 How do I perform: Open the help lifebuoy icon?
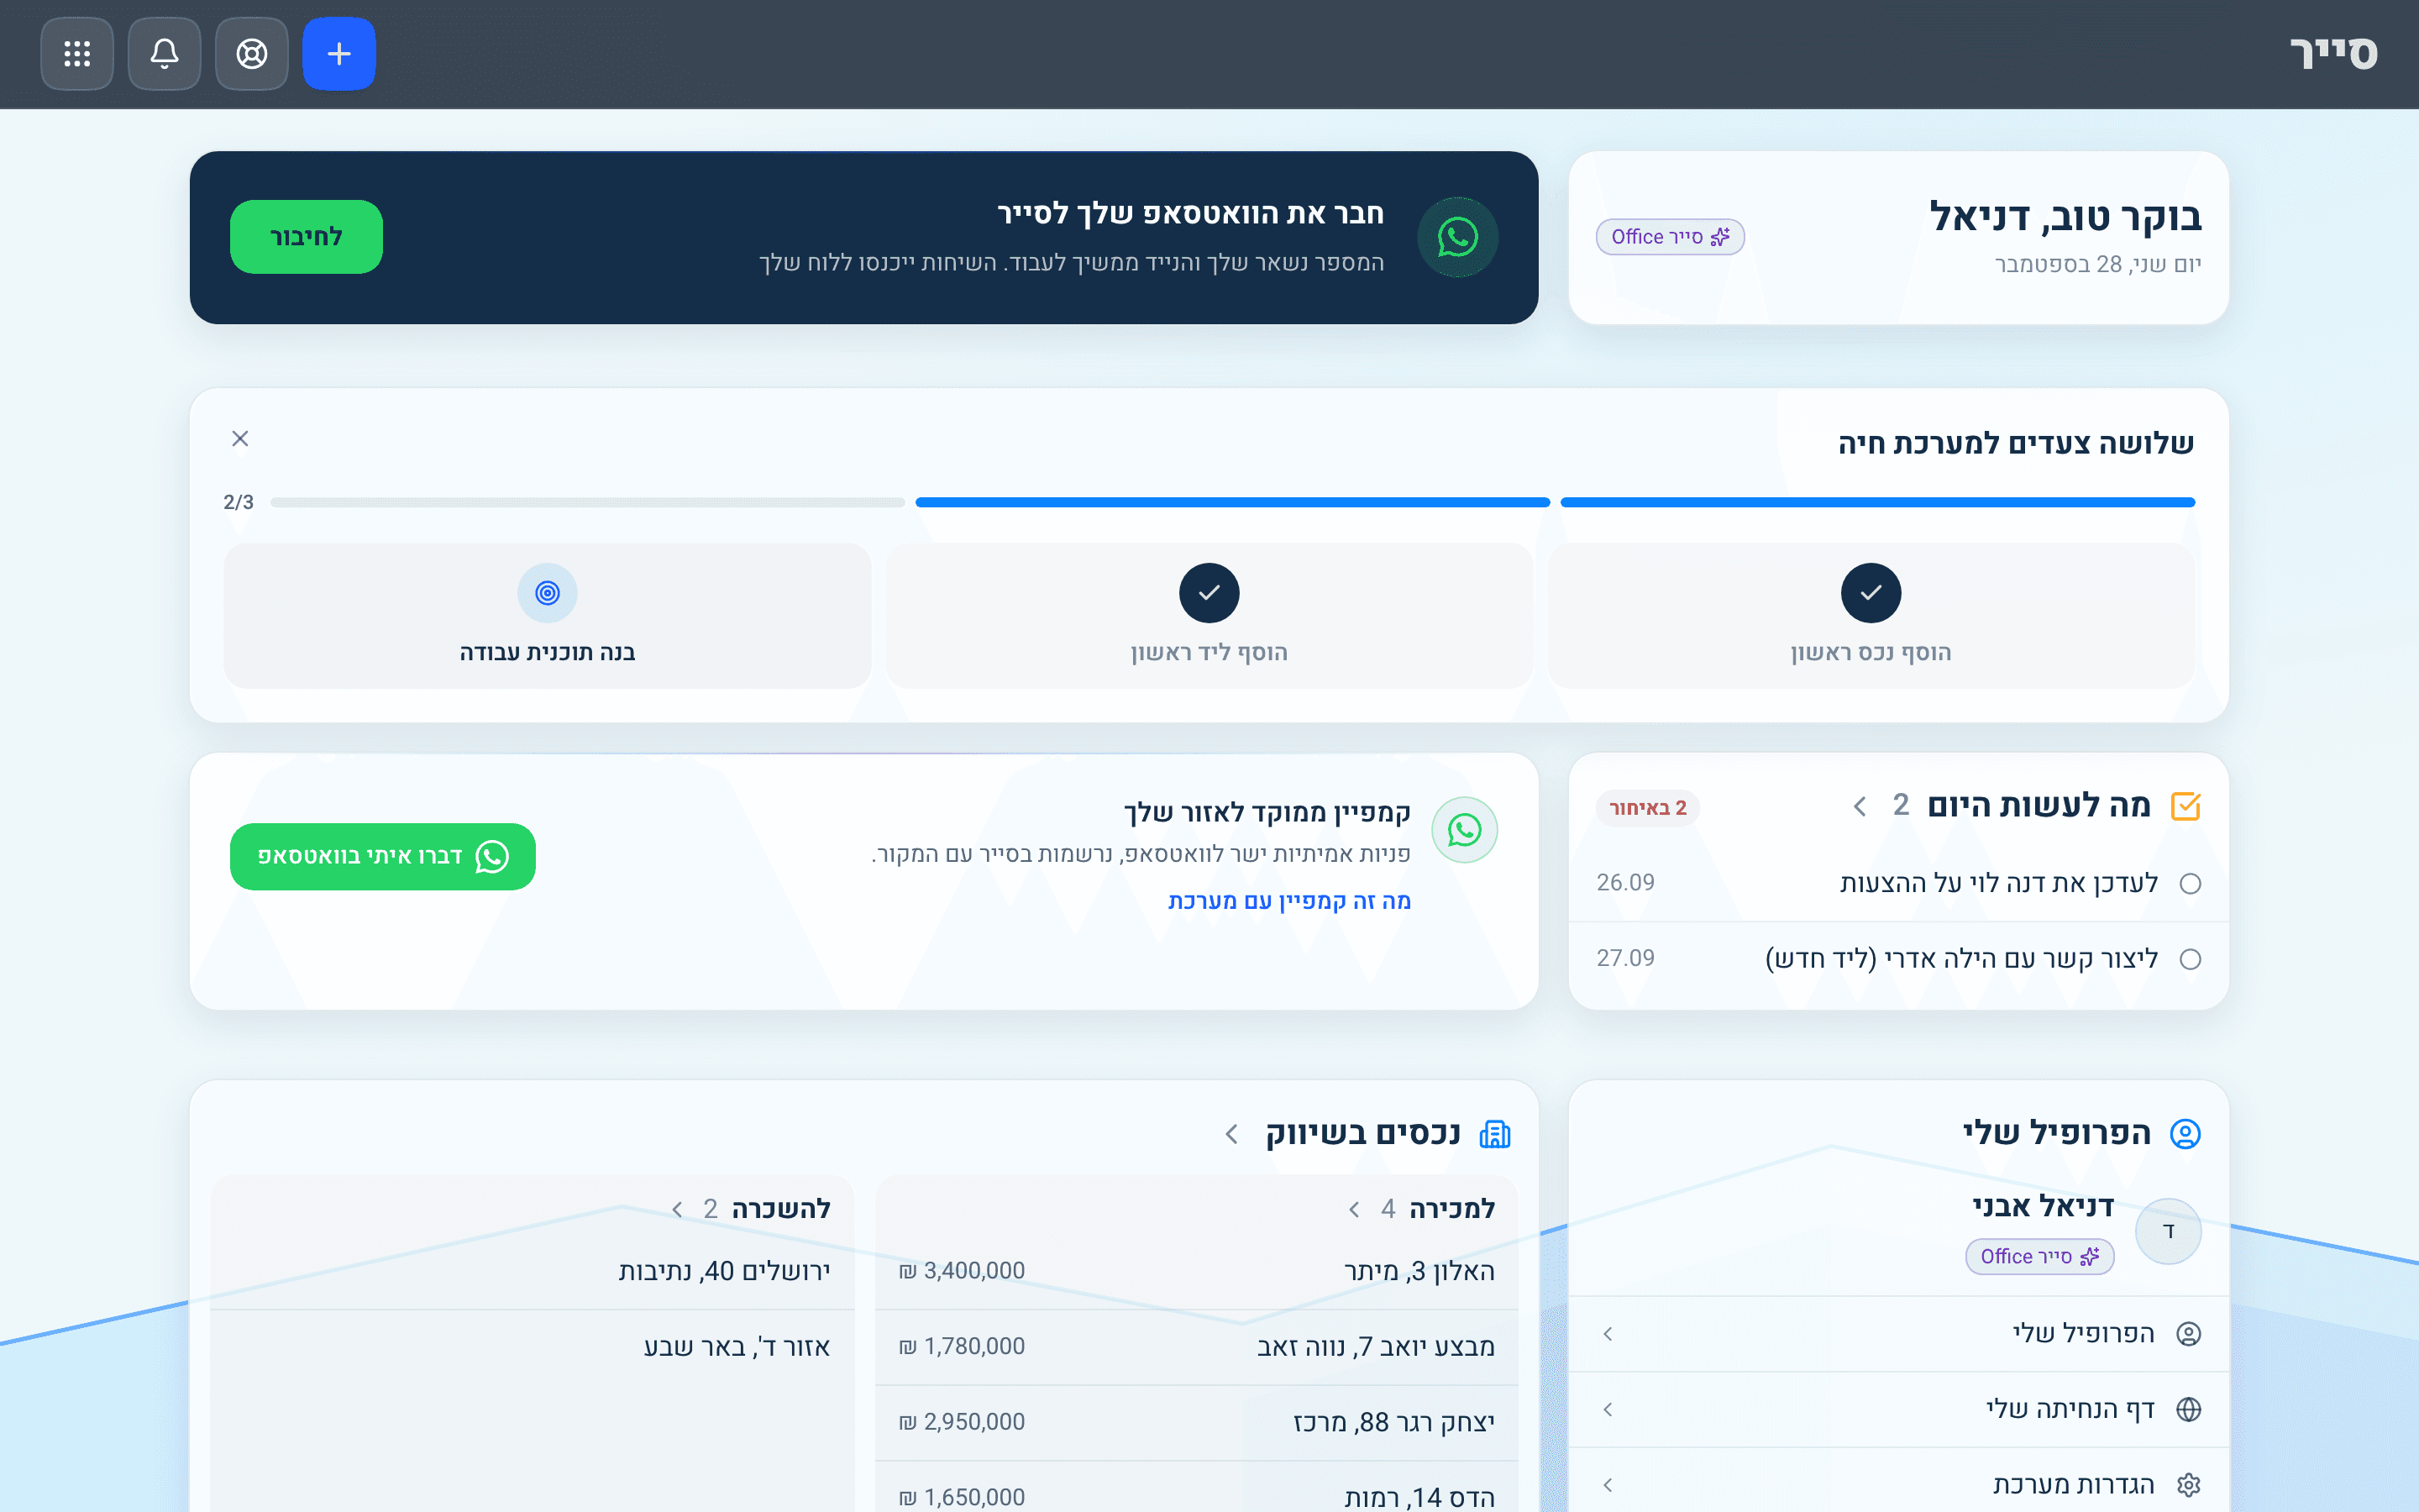252,54
